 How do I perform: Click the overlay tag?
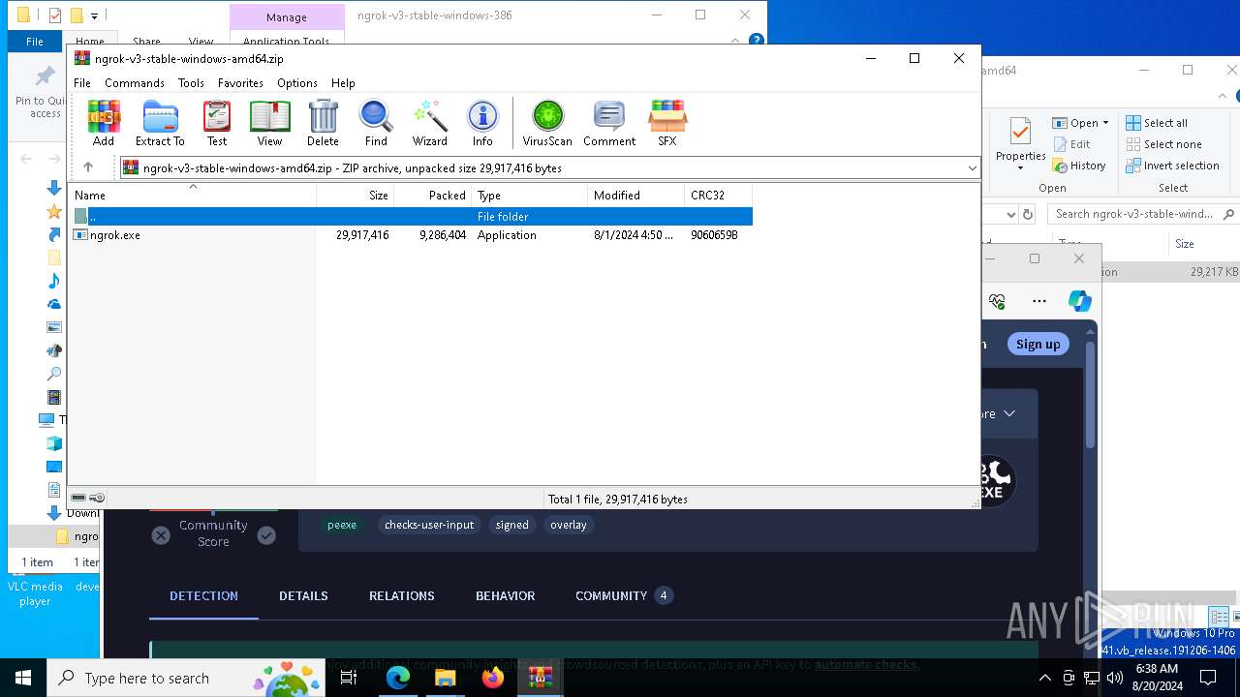tap(569, 525)
